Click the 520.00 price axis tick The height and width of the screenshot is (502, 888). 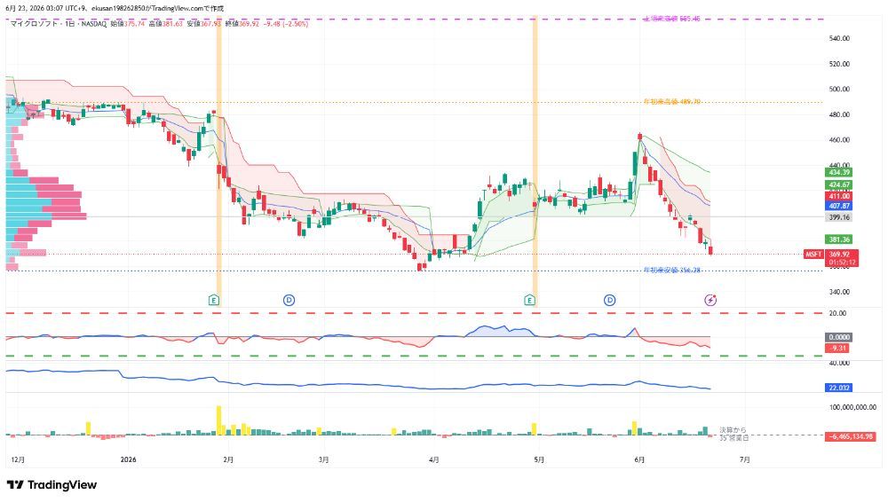coord(839,64)
